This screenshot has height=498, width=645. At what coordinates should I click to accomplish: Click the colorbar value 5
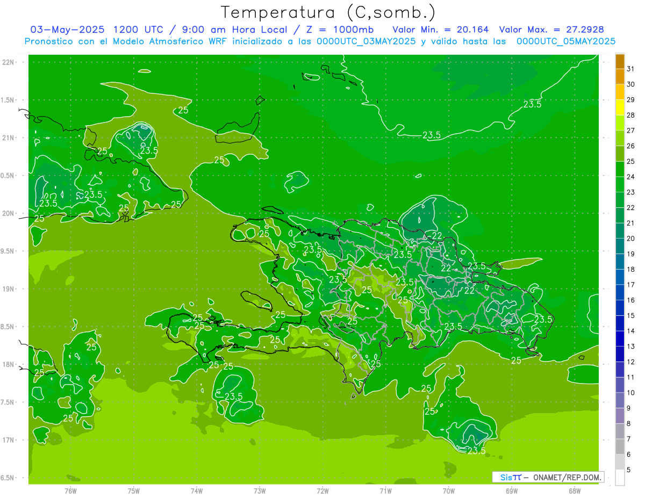629,470
